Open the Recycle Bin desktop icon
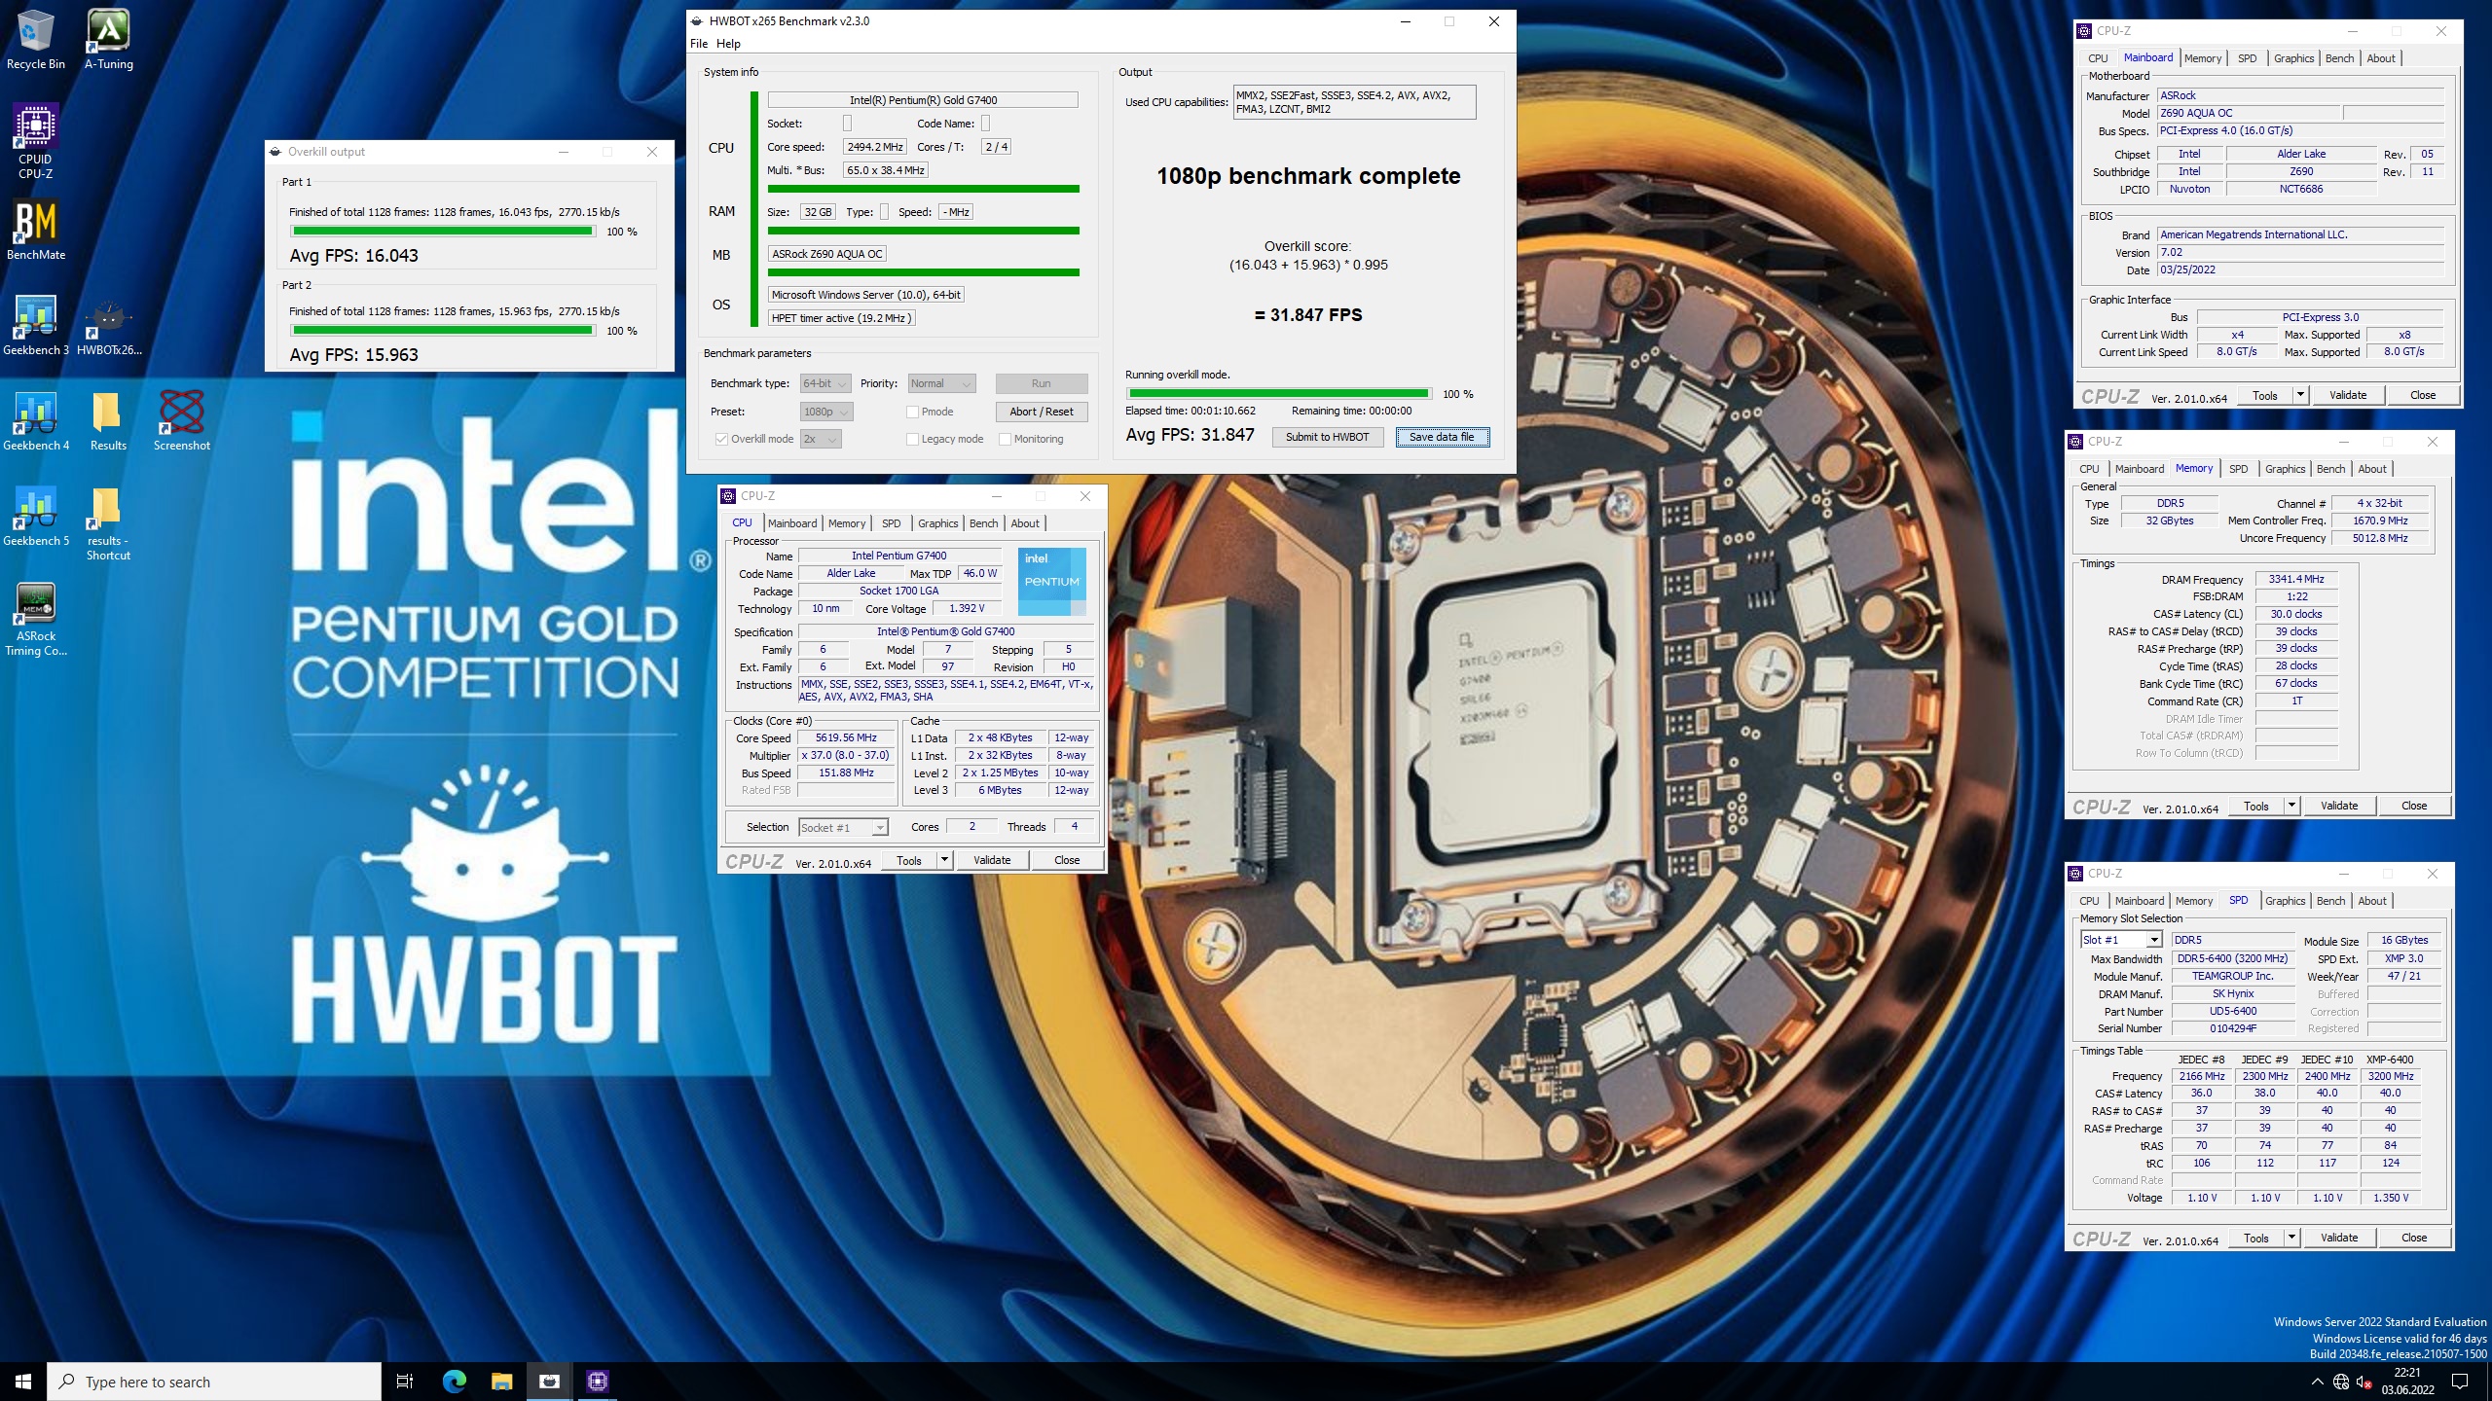2492x1401 pixels. point(36,40)
